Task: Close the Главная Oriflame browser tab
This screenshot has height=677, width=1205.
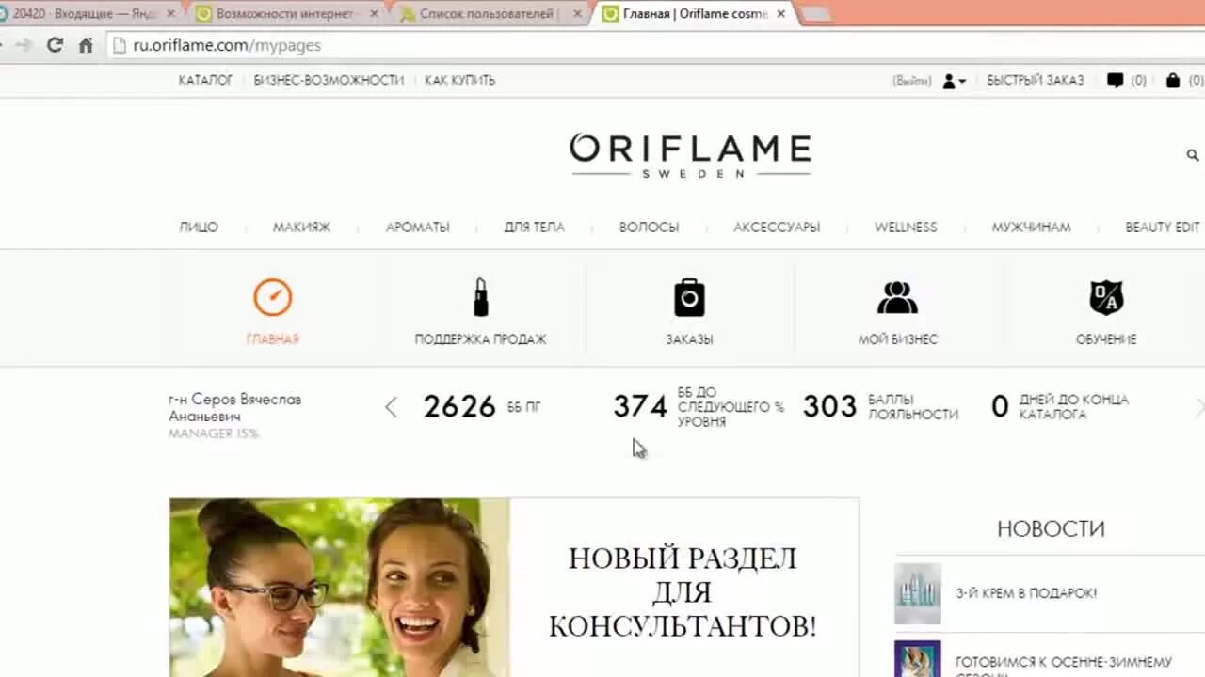Action: coord(781,14)
